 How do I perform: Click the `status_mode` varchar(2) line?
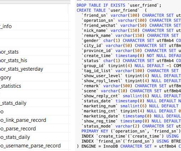coord(131,126)
